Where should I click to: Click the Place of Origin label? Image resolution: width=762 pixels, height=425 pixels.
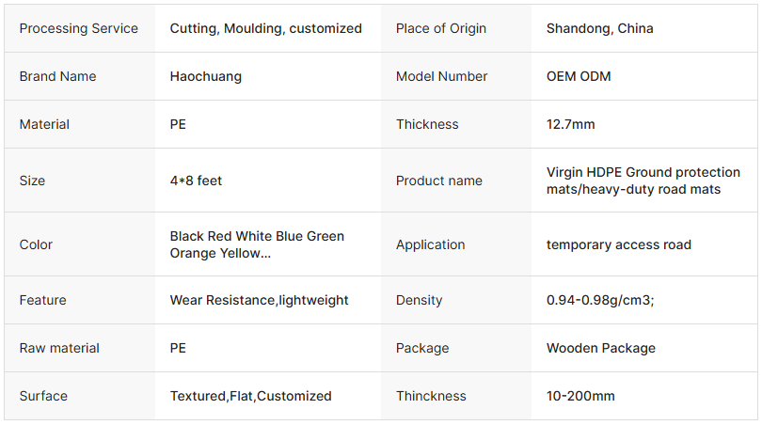[x=441, y=28]
